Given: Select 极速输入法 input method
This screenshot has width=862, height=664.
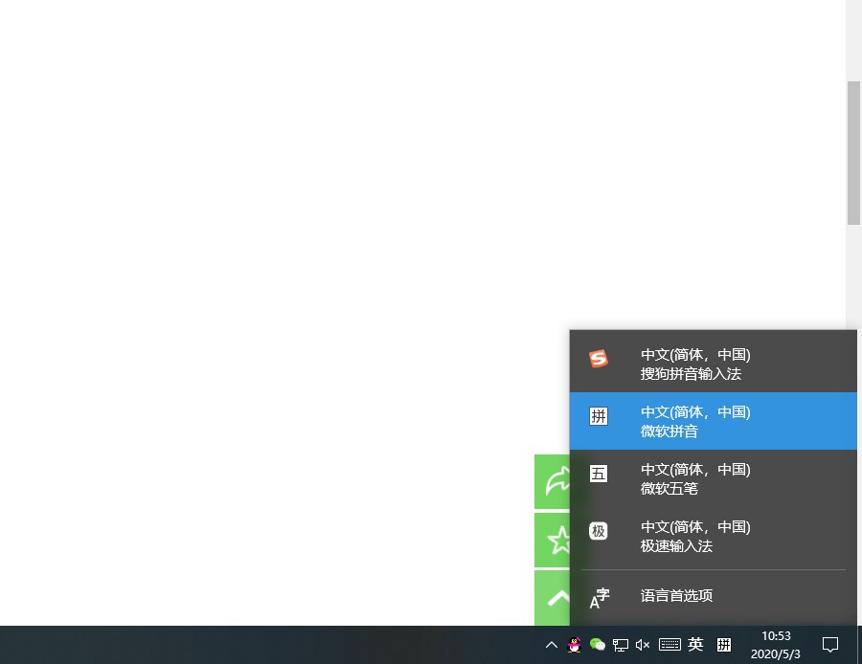Looking at the screenshot, I should (x=713, y=536).
